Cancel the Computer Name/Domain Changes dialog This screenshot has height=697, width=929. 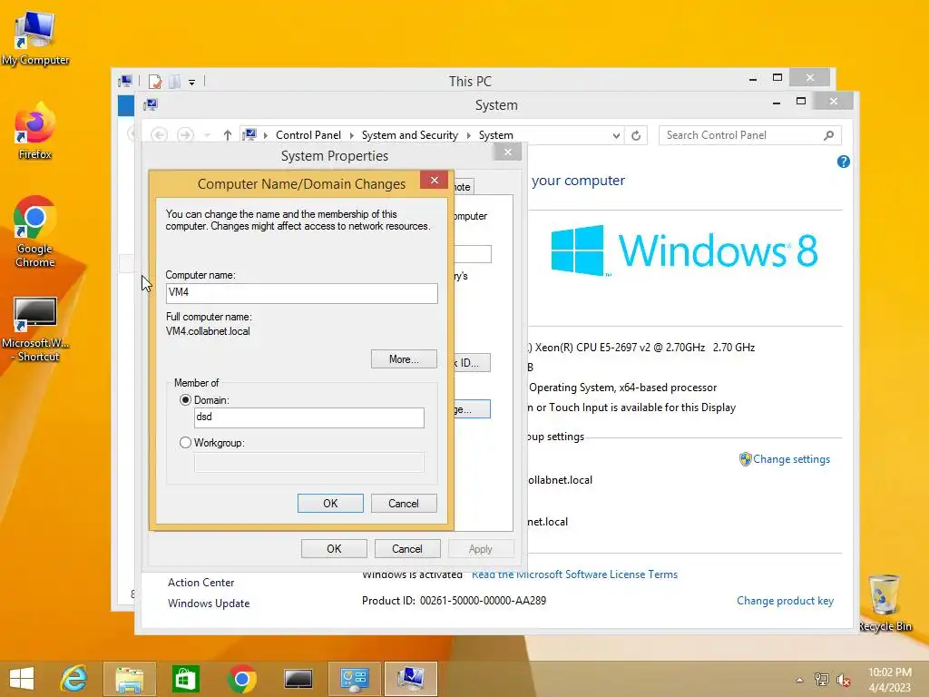[x=404, y=503]
